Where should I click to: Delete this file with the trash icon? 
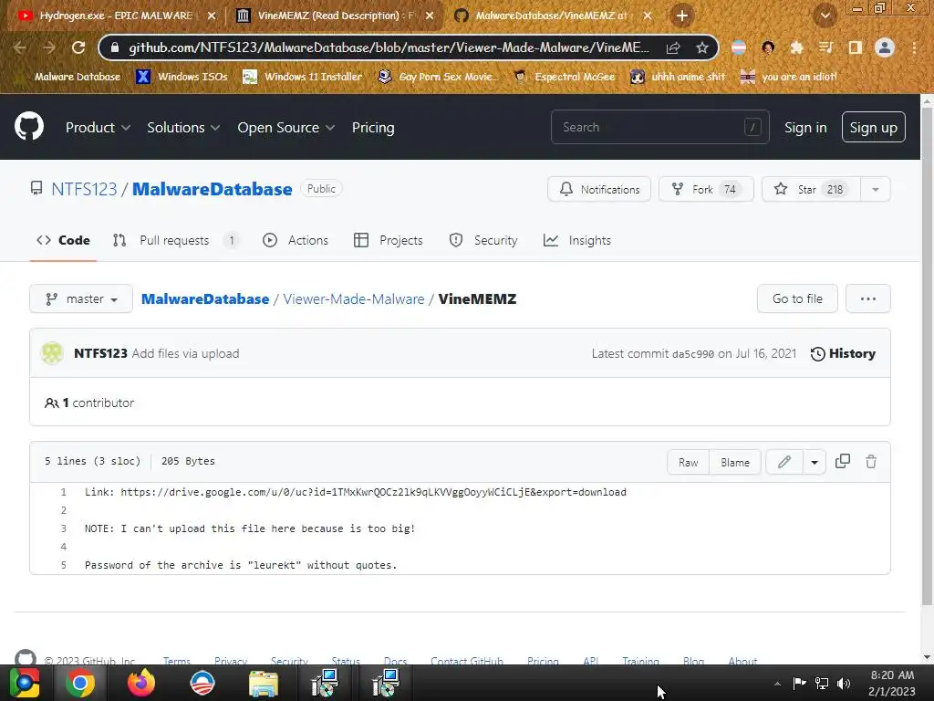pos(871,461)
